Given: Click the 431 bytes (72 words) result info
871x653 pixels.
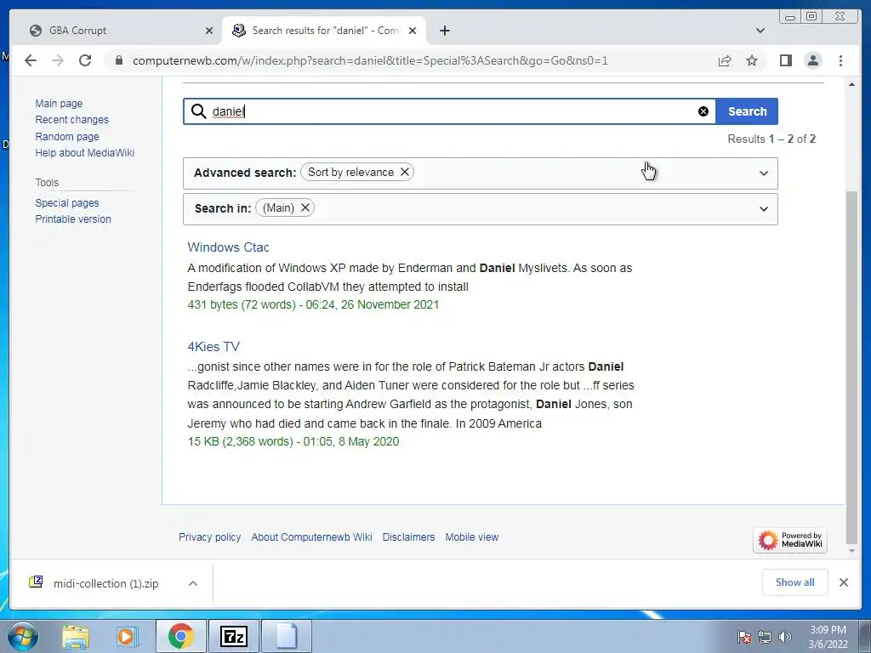Looking at the screenshot, I should [313, 304].
